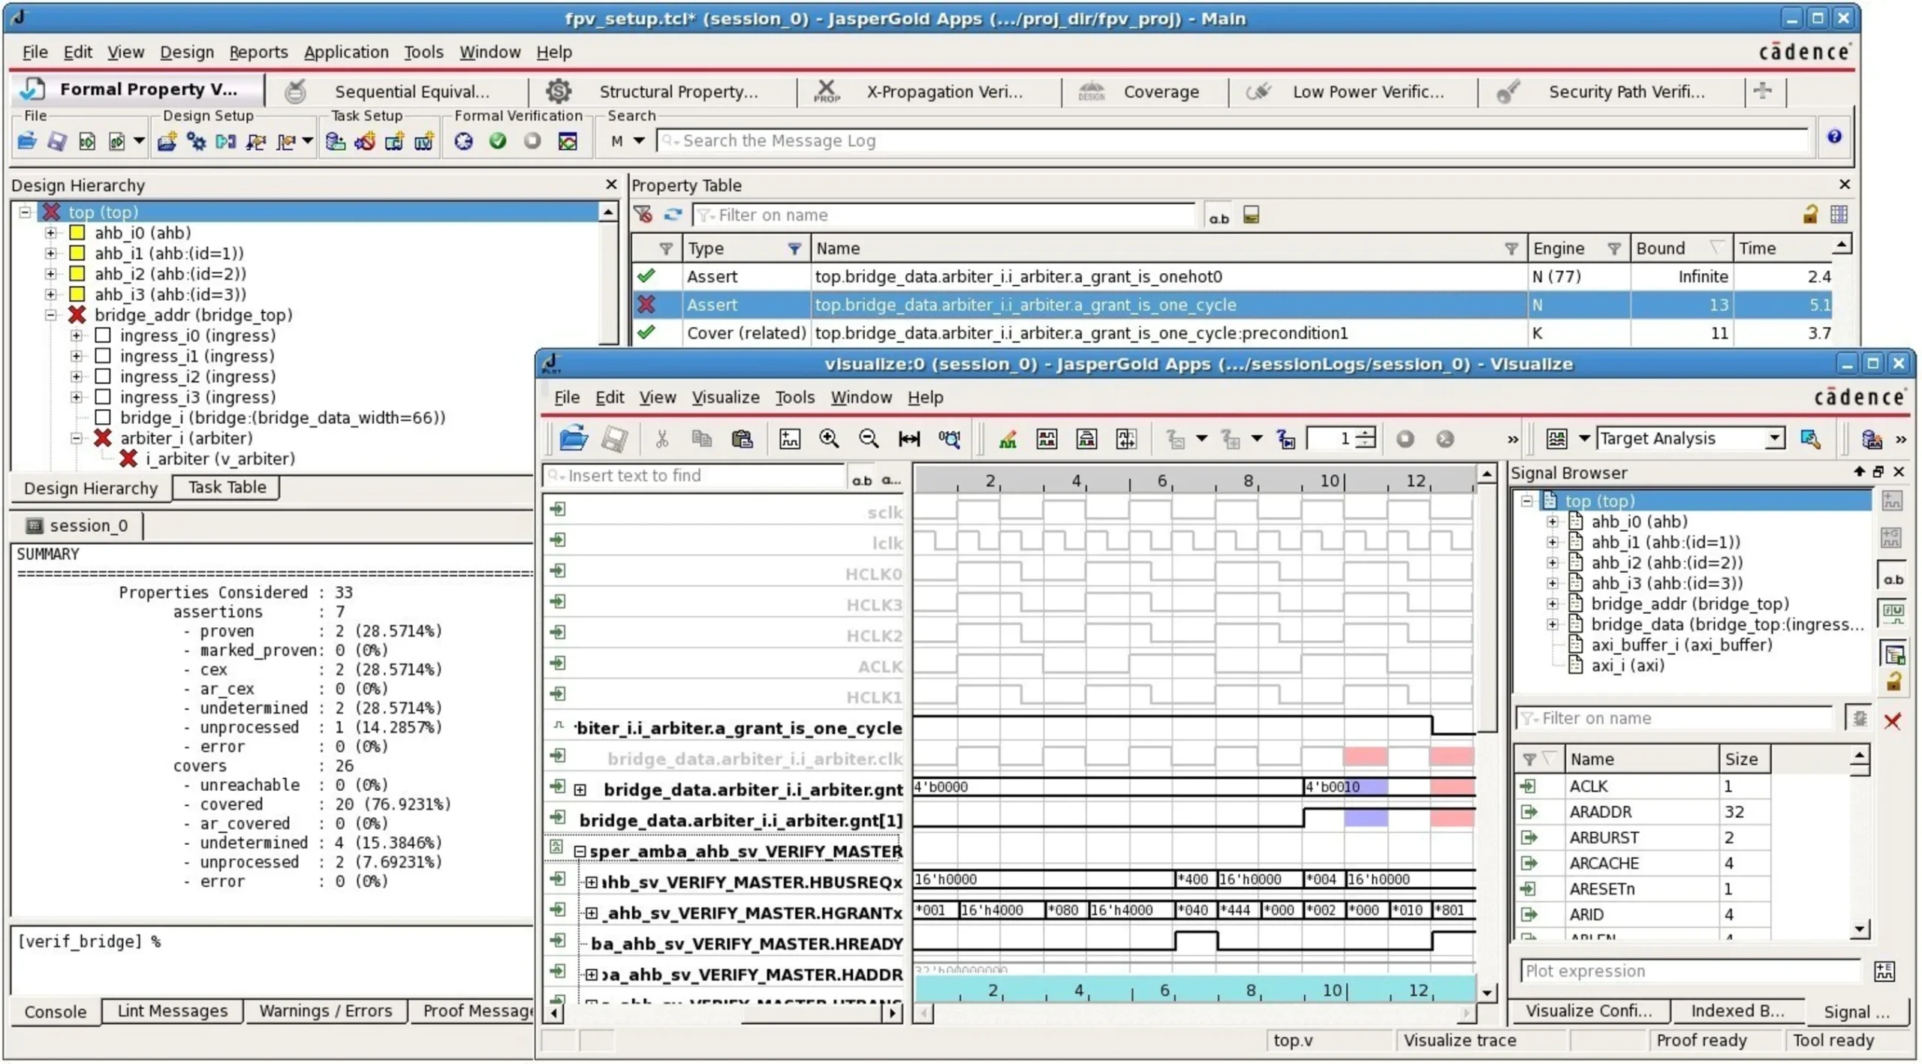Screen dimensions: 1922x1064
Task: Click the zoom fit icon in Visualize toolbar
Action: point(908,439)
